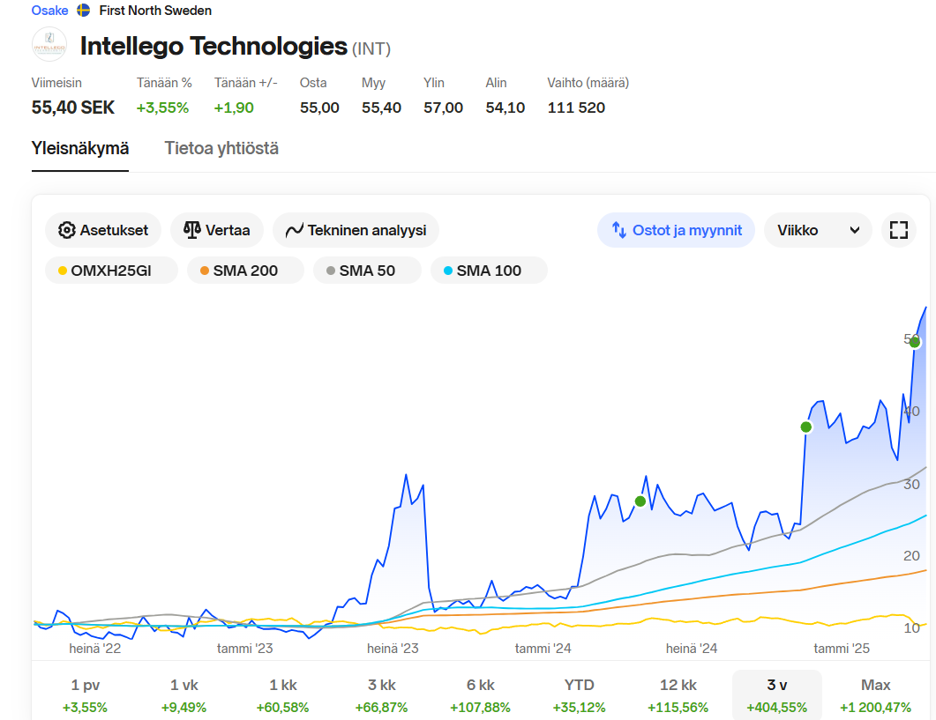Select the Max time range
The height and width of the screenshot is (720, 936).
tap(876, 695)
